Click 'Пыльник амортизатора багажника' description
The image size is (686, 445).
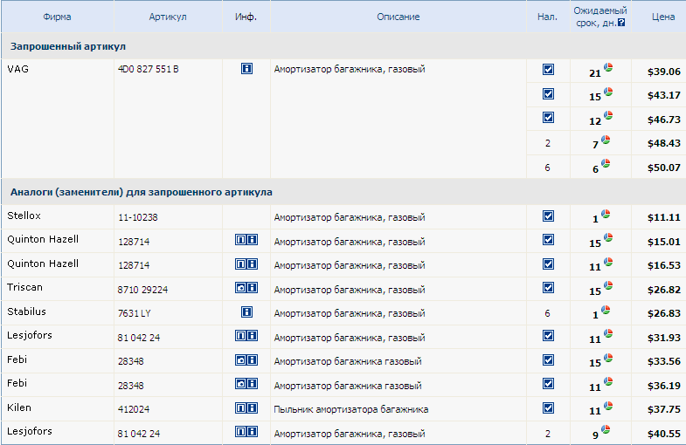pos(351,409)
